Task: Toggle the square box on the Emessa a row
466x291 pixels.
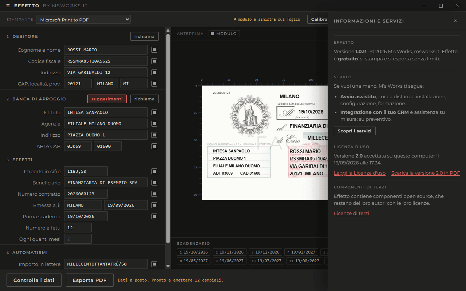Action: (154, 205)
